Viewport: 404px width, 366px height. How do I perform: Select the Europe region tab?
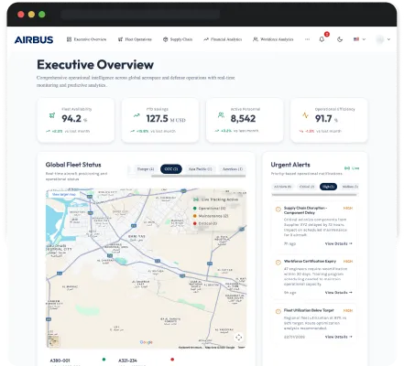146,169
